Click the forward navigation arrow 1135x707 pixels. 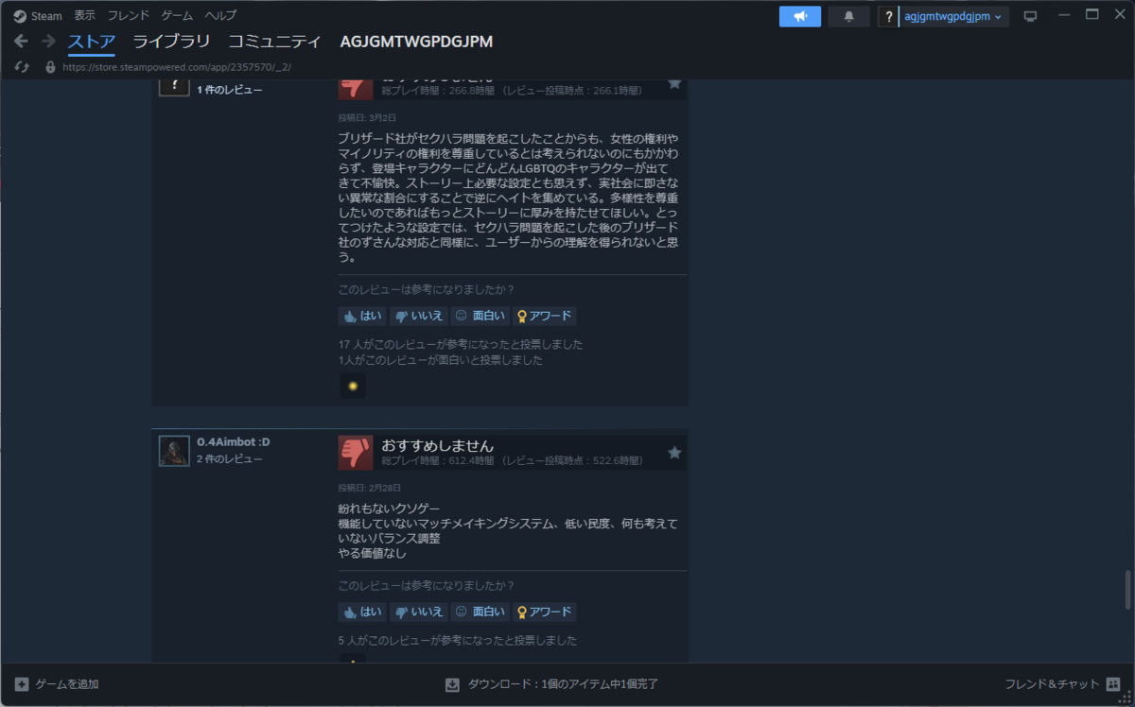pyautogui.click(x=48, y=42)
